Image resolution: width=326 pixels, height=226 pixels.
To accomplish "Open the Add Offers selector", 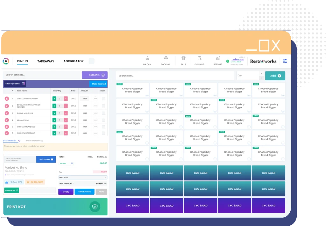I will click(x=66, y=163).
